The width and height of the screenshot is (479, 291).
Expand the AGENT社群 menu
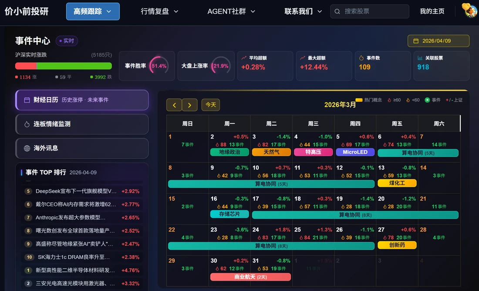pyautogui.click(x=231, y=11)
